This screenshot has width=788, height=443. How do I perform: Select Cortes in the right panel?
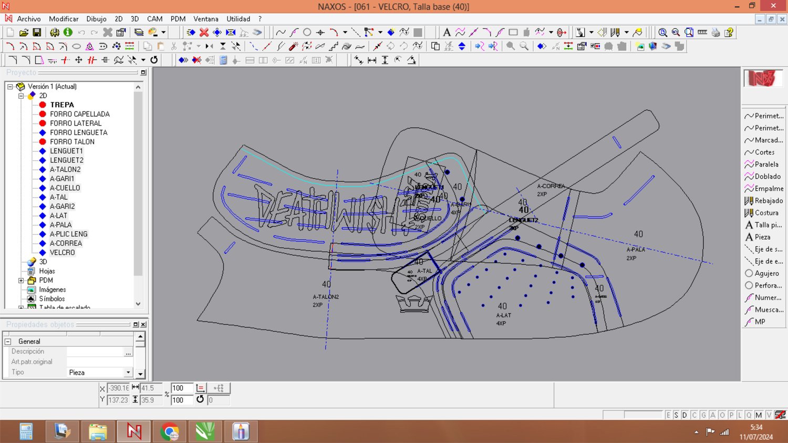764,152
